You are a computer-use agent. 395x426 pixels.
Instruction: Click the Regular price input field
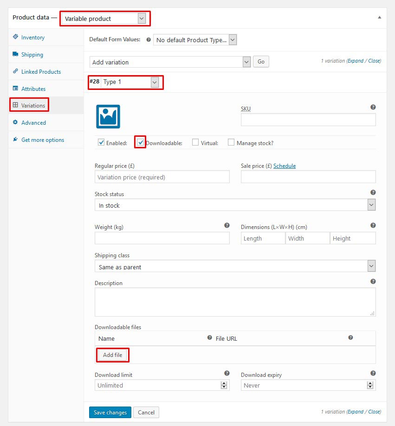point(162,177)
